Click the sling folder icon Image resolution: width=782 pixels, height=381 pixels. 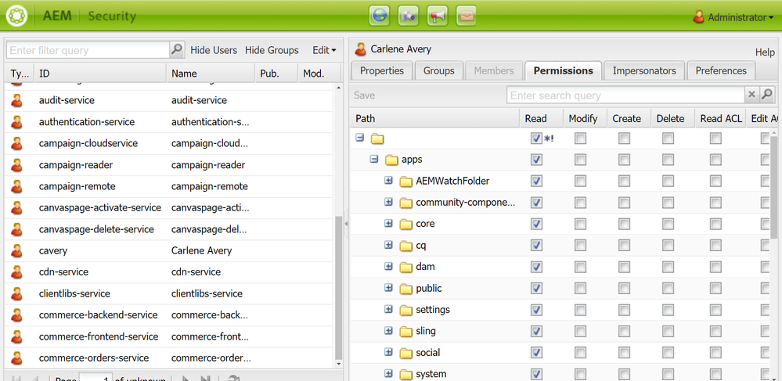point(406,331)
